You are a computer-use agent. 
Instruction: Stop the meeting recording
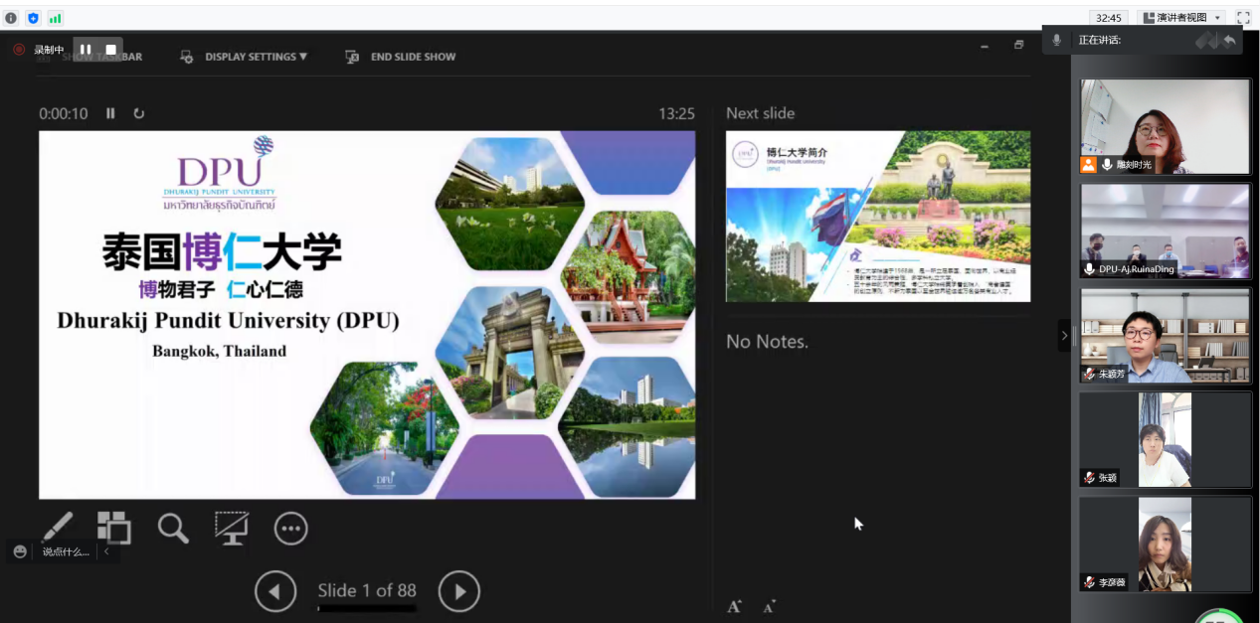click(x=110, y=50)
